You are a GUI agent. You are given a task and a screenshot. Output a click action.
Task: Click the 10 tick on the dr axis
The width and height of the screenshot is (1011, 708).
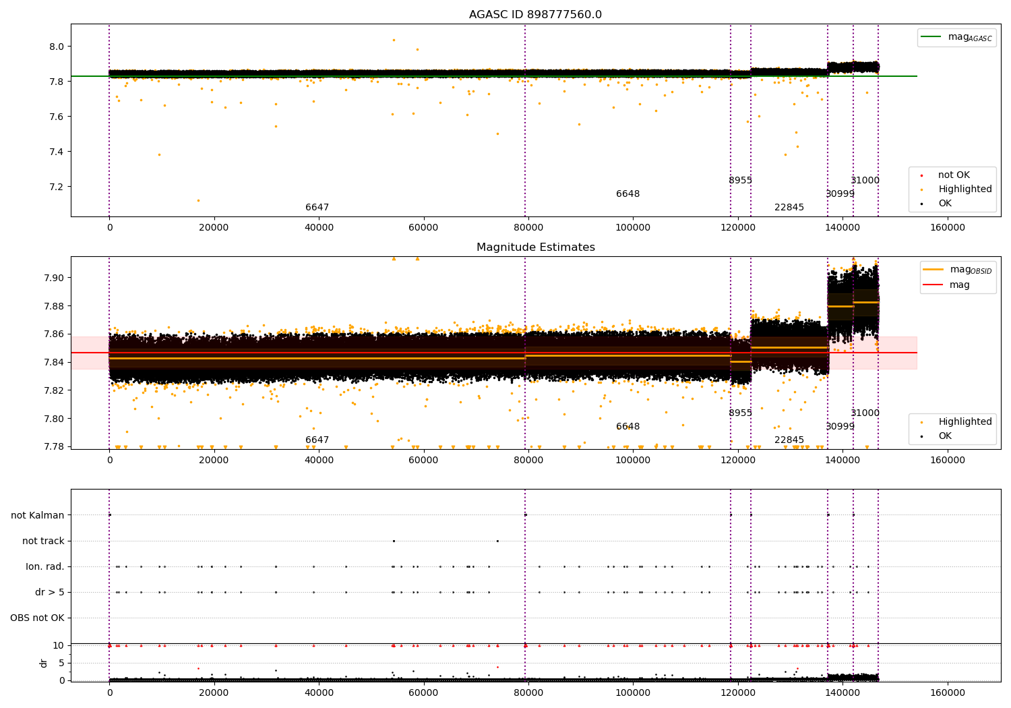[x=59, y=645]
